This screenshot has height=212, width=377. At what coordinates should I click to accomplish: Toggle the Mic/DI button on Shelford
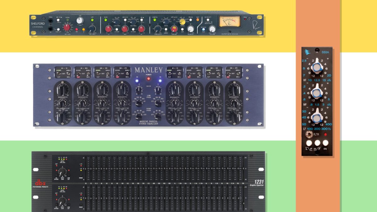(x=58, y=20)
